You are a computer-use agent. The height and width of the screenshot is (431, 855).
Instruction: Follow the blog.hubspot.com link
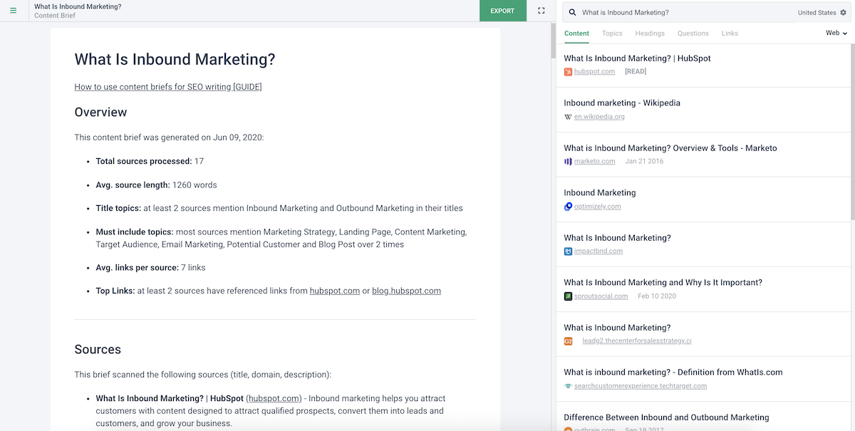click(x=406, y=291)
